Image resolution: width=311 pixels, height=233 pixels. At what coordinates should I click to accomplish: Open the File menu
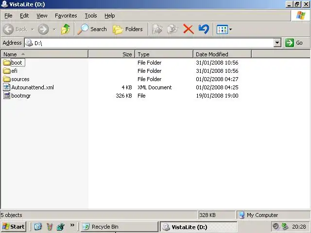8,16
